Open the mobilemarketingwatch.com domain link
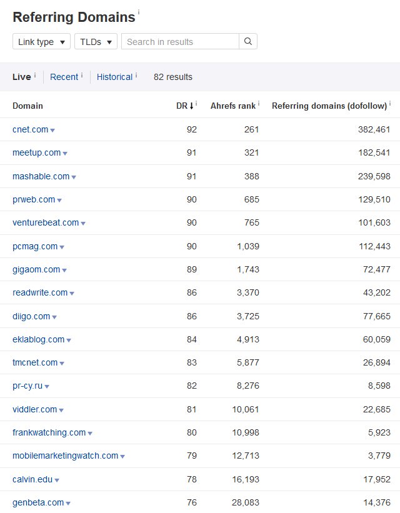 66,456
